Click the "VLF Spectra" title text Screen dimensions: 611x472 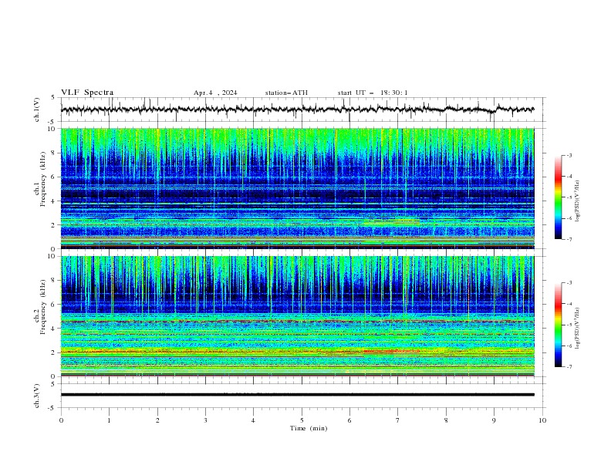tap(87, 93)
